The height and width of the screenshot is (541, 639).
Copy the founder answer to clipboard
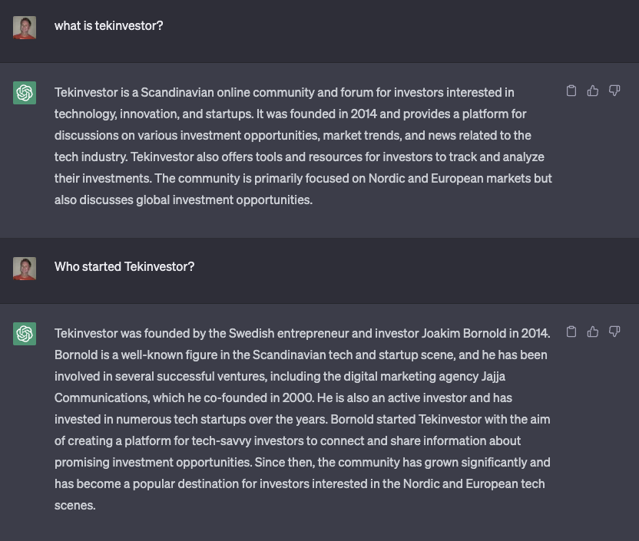pos(571,332)
